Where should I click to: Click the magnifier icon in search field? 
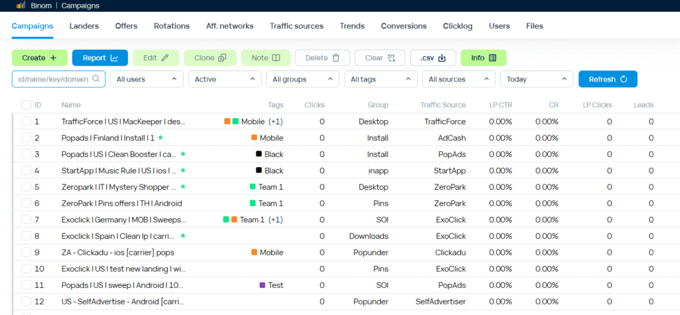tap(96, 79)
